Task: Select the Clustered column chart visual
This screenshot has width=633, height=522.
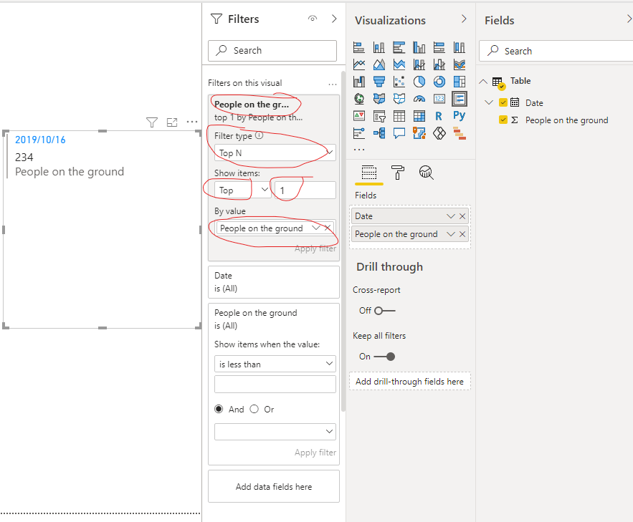Action: click(x=419, y=47)
